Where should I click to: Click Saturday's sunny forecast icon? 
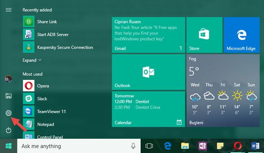tap(237, 96)
